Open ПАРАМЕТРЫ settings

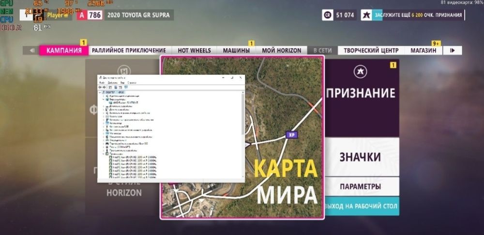361,187
